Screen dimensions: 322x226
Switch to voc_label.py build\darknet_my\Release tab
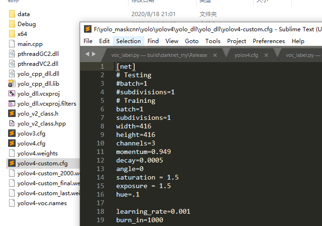click(x=159, y=55)
